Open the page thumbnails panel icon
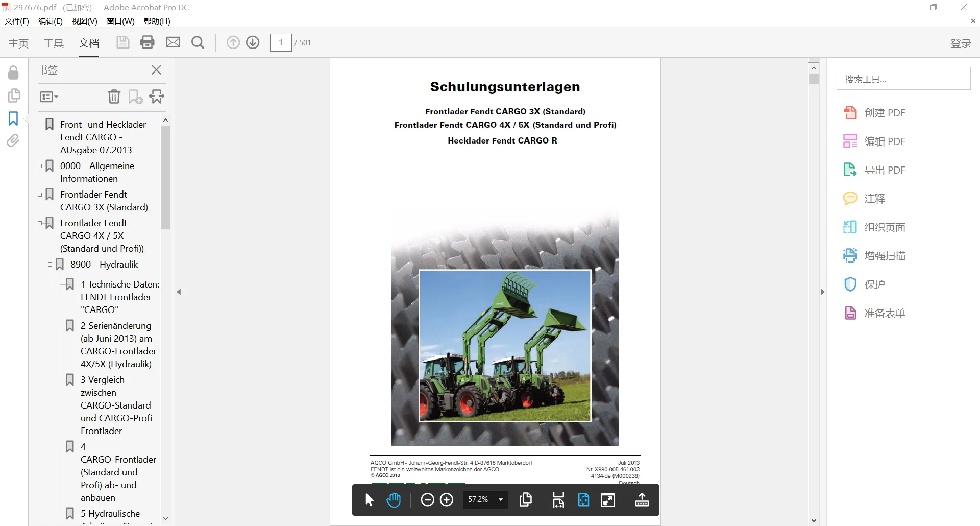This screenshot has width=980, height=526. tap(14, 95)
